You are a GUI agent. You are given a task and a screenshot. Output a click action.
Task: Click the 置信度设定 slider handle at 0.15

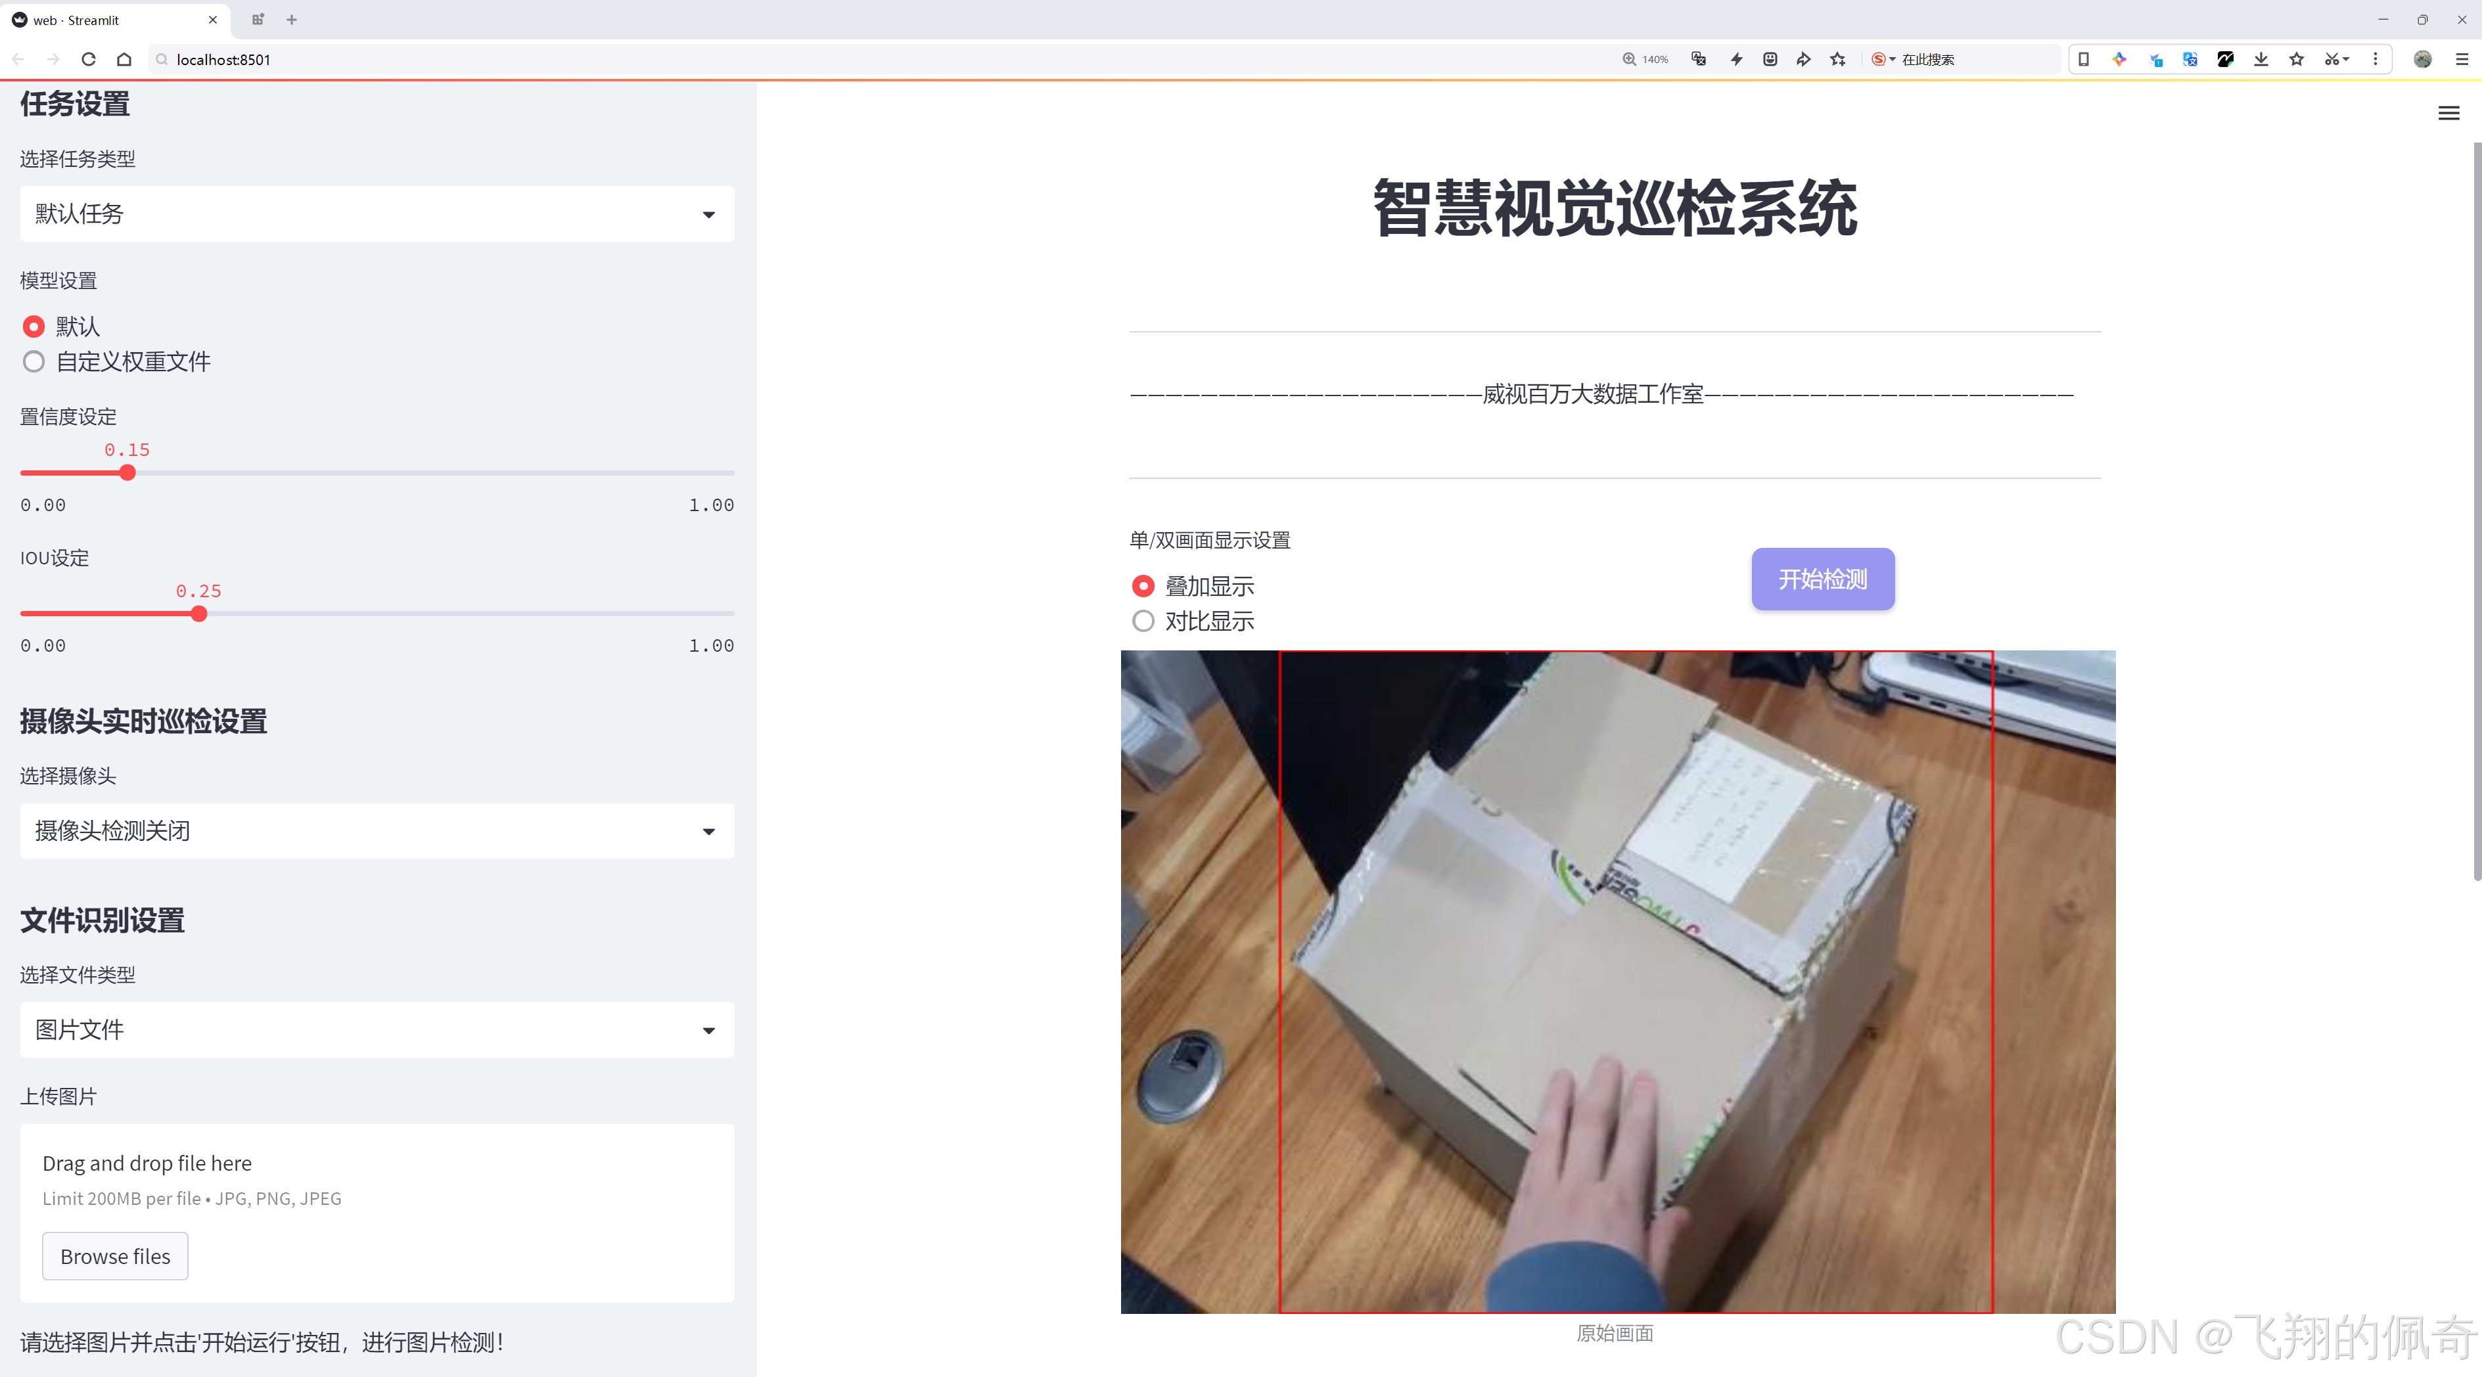(x=127, y=472)
